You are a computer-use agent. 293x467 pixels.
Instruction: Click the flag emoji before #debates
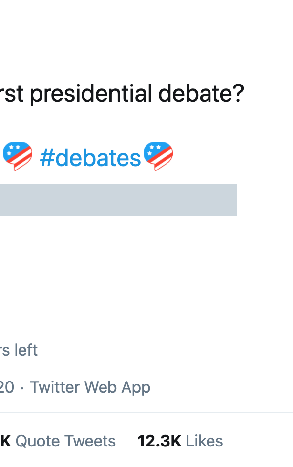pos(18,156)
